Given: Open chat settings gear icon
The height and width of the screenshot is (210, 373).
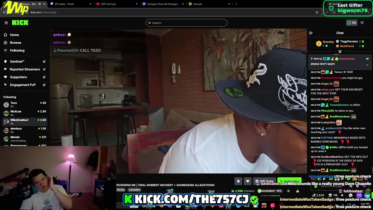Looking at the screenshot, I should 342,195.
